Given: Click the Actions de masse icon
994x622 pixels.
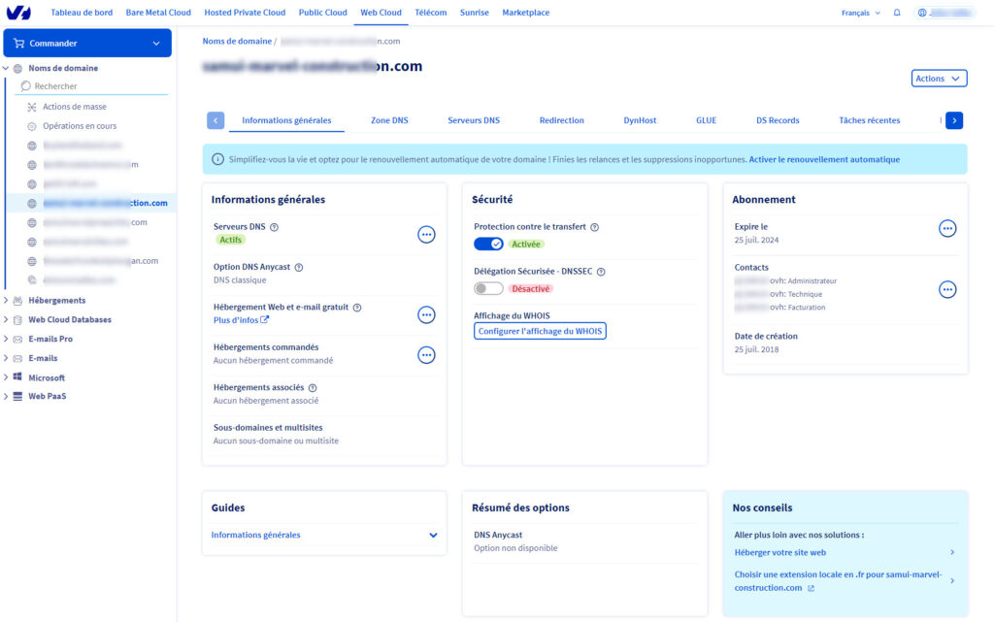Looking at the screenshot, I should 32,107.
